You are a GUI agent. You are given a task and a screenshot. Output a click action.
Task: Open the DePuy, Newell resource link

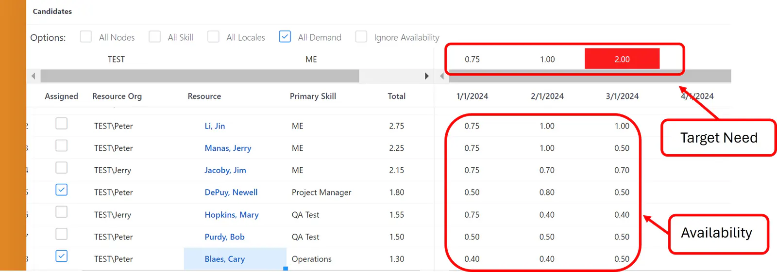click(231, 192)
